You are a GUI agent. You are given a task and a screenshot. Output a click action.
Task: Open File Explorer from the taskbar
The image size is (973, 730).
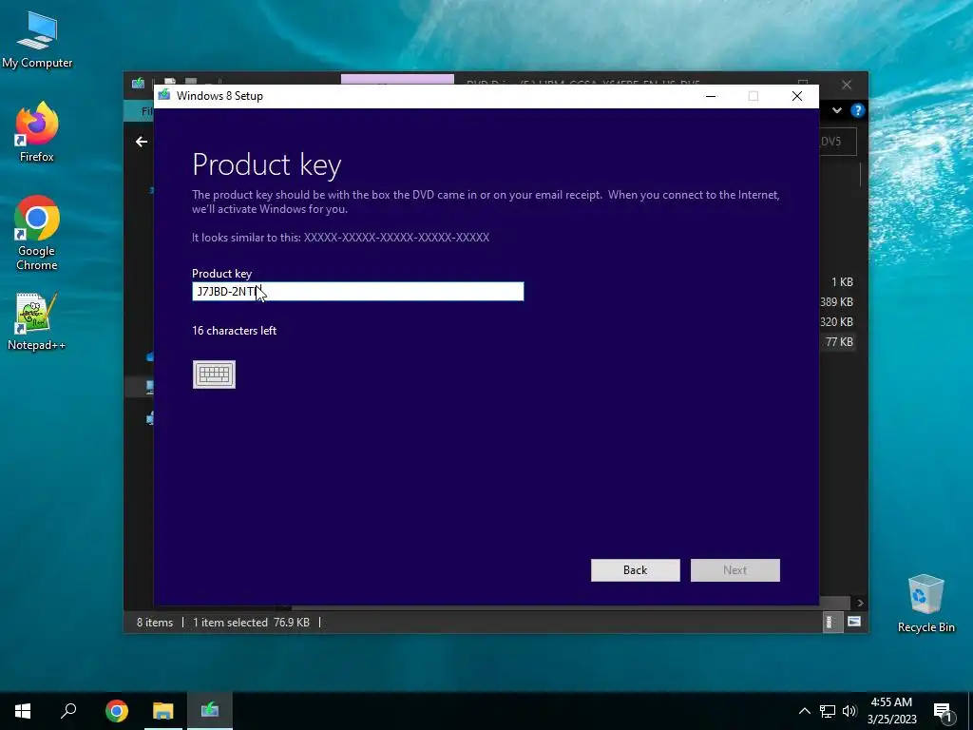coord(163,711)
